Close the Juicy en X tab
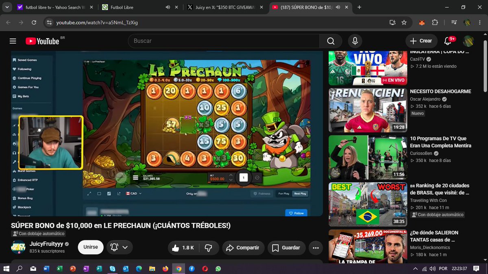Screen dimensions: 488x274 pyautogui.click(x=261, y=7)
